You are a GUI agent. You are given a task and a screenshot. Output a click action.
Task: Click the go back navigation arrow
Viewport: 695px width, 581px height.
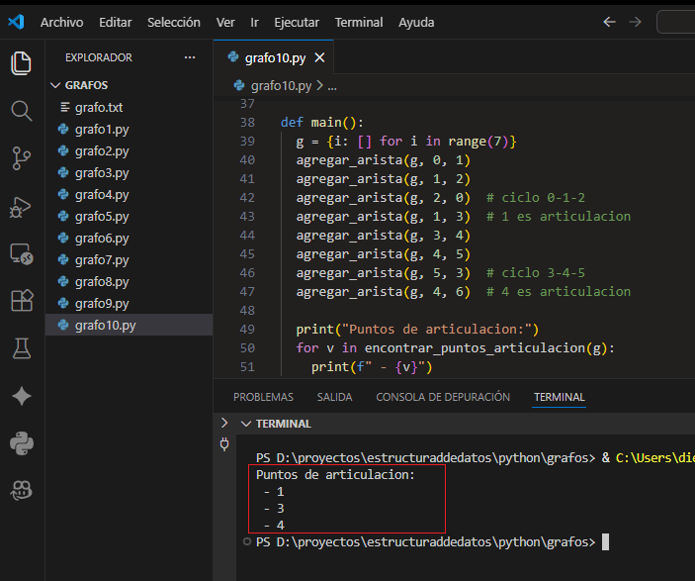pos(609,22)
